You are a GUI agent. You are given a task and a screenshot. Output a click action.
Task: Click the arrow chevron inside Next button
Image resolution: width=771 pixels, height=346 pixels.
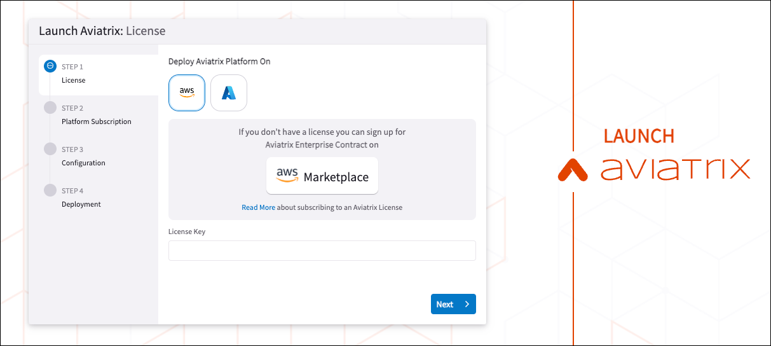pyautogui.click(x=467, y=304)
